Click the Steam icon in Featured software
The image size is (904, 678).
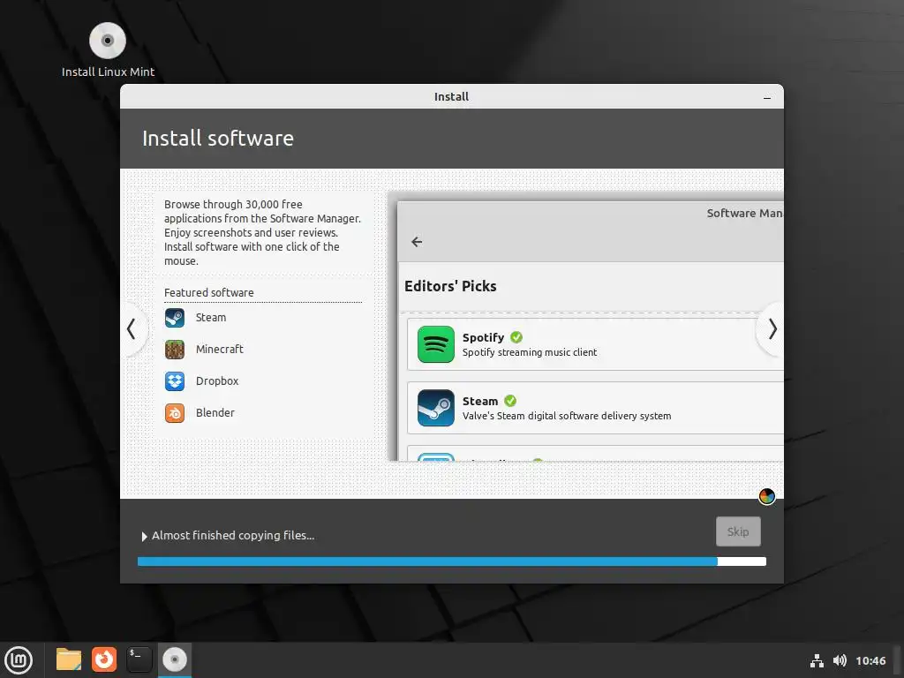pyautogui.click(x=175, y=318)
